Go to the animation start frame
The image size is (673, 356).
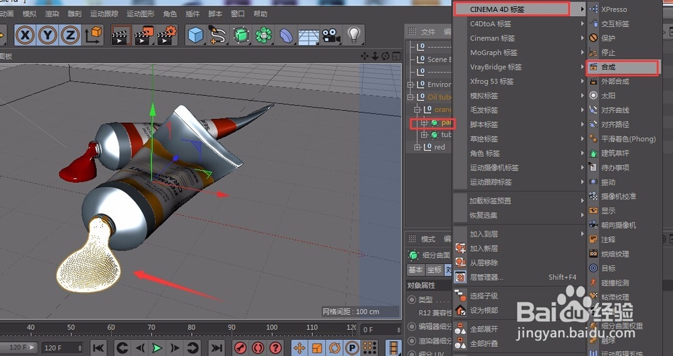[x=98, y=348]
